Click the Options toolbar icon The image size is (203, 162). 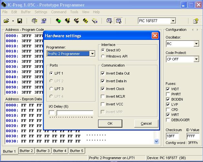click(x=44, y=21)
